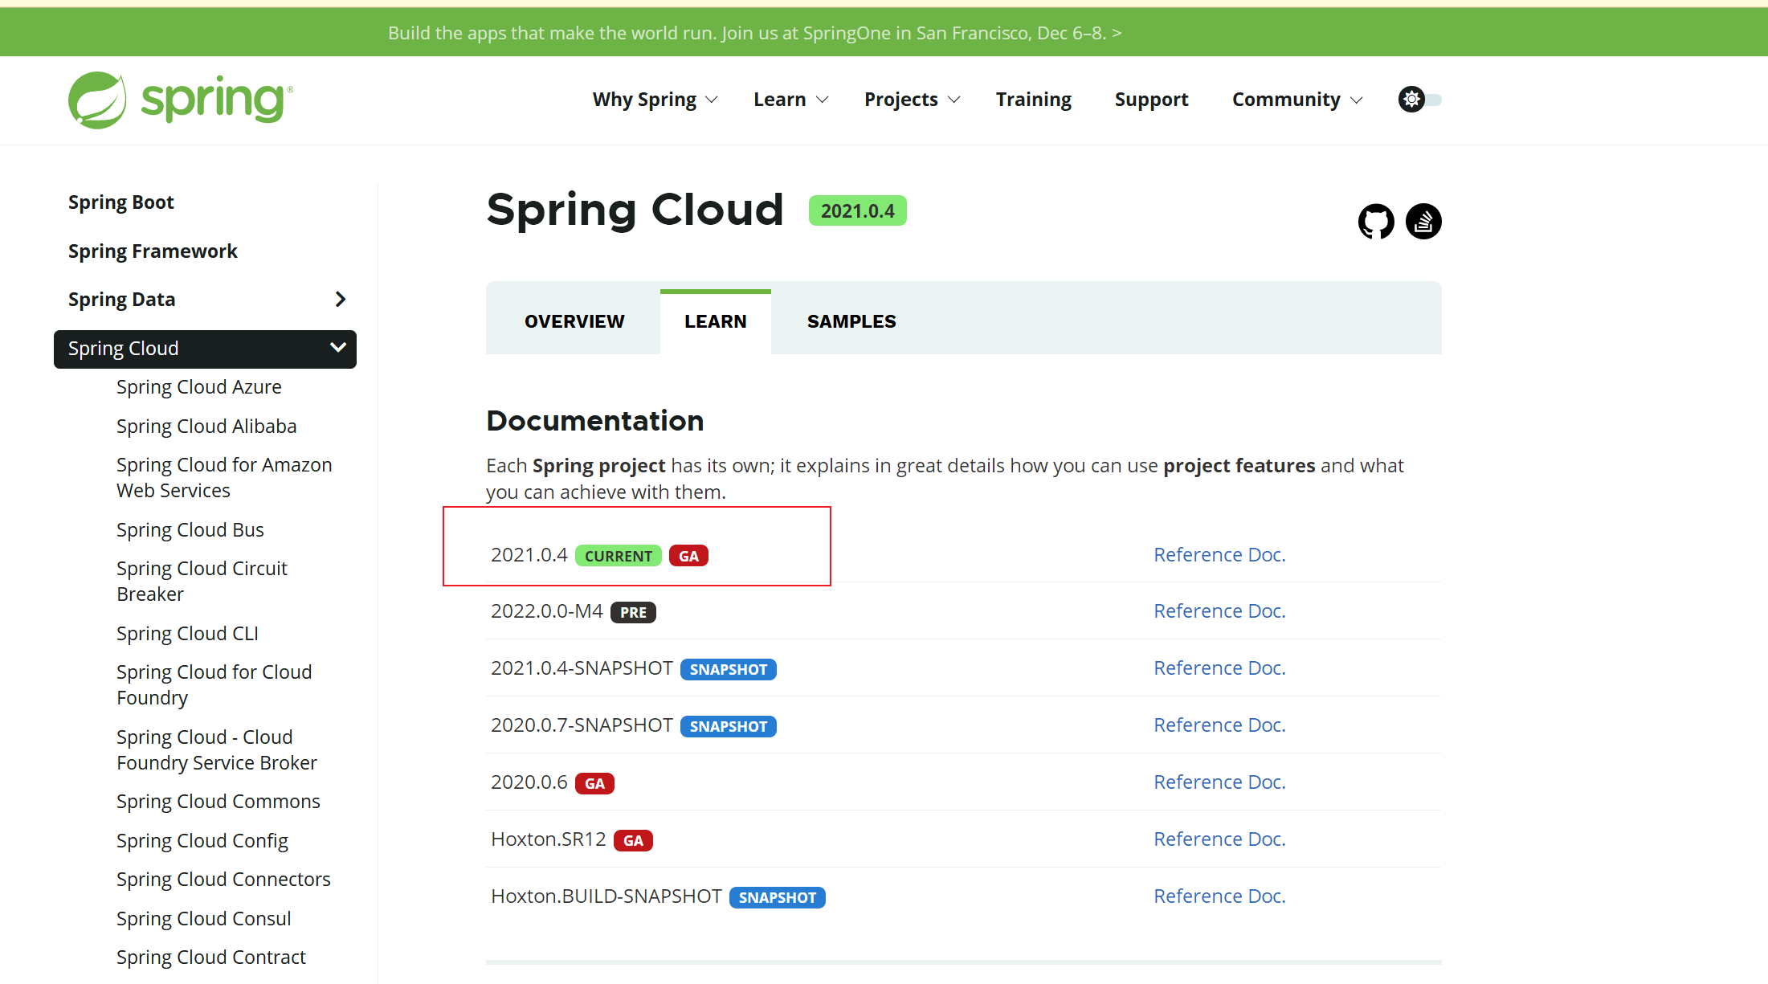Switch to the SAMPLES tab
The width and height of the screenshot is (1768, 984).
click(851, 321)
